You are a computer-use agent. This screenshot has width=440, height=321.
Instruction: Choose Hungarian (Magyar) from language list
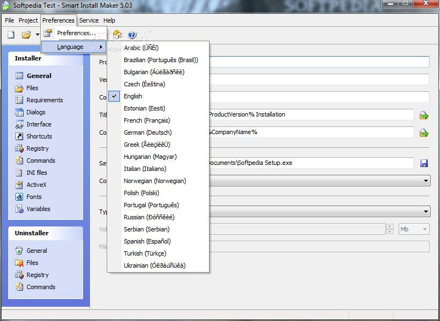[158, 157]
